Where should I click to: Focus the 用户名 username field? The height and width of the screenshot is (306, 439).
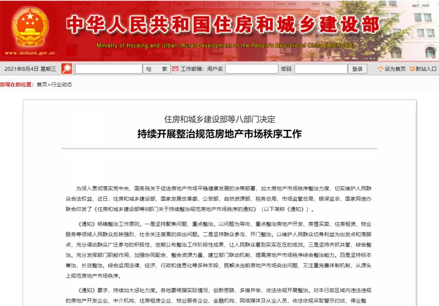(252, 69)
